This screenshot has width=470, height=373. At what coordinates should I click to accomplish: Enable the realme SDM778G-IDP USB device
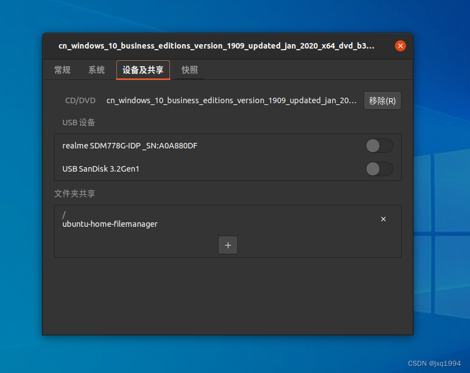(379, 146)
